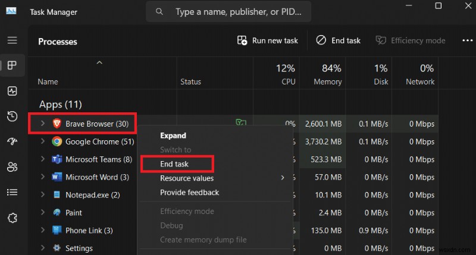Expand the Paint process row
The image size is (476, 255).
point(42,212)
